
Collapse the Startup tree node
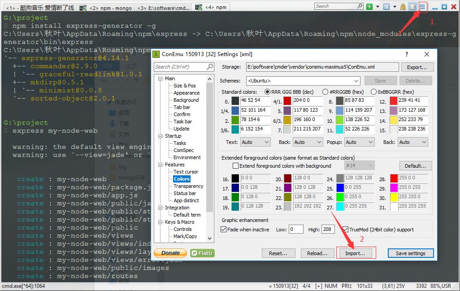pyautogui.click(x=161, y=136)
